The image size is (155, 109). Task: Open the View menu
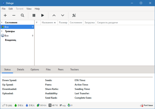click(x=29, y=9)
